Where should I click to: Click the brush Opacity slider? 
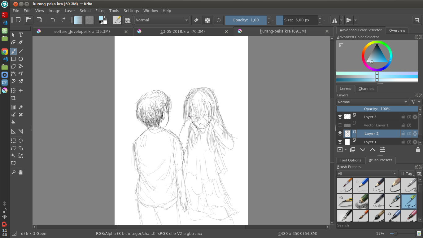click(246, 20)
